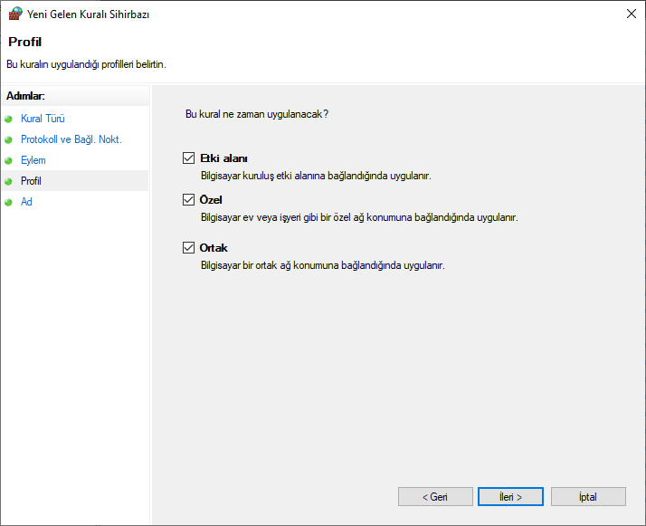Go to the Kural Türü step
This screenshot has width=646, height=526.
tap(43, 119)
